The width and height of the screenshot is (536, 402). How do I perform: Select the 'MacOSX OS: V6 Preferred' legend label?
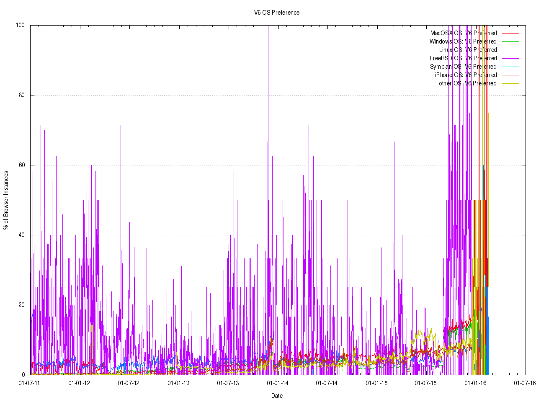(x=464, y=33)
